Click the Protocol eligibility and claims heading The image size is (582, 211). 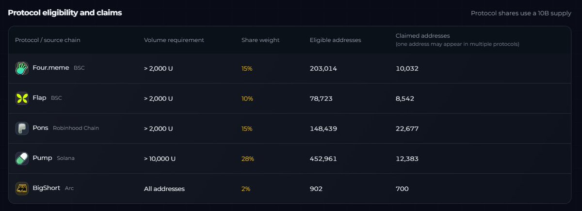[x=65, y=13]
